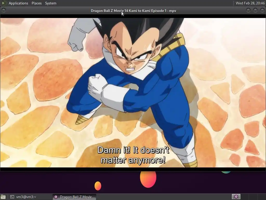Click the subtitle text 'Damn it! It doesn't'
This screenshot has width=266, height=200.
(133, 150)
